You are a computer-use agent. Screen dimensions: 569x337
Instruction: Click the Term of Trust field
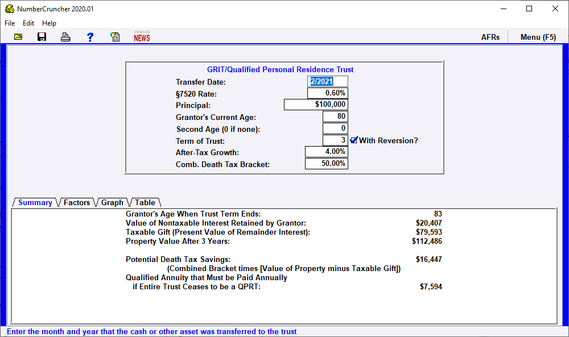[335, 140]
